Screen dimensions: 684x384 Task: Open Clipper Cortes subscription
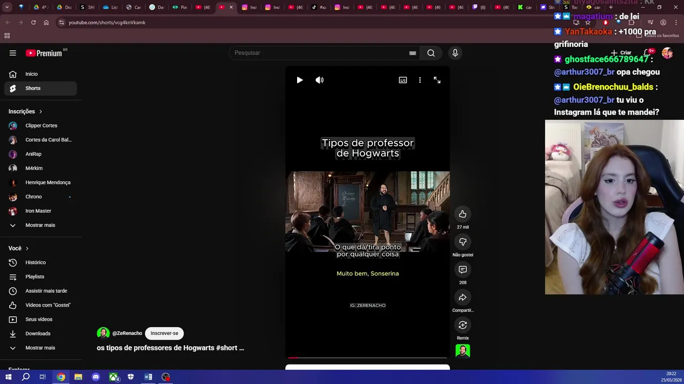pyautogui.click(x=41, y=125)
